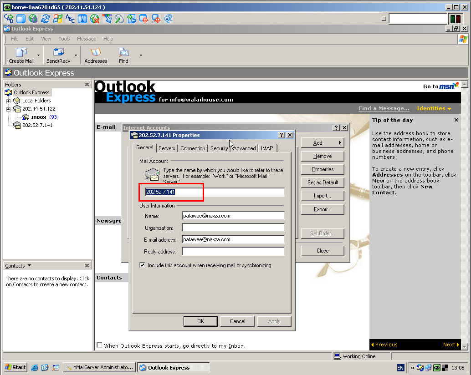Open the Create Mail dropdown arrow
This screenshot has width=471, height=375.
38,55
